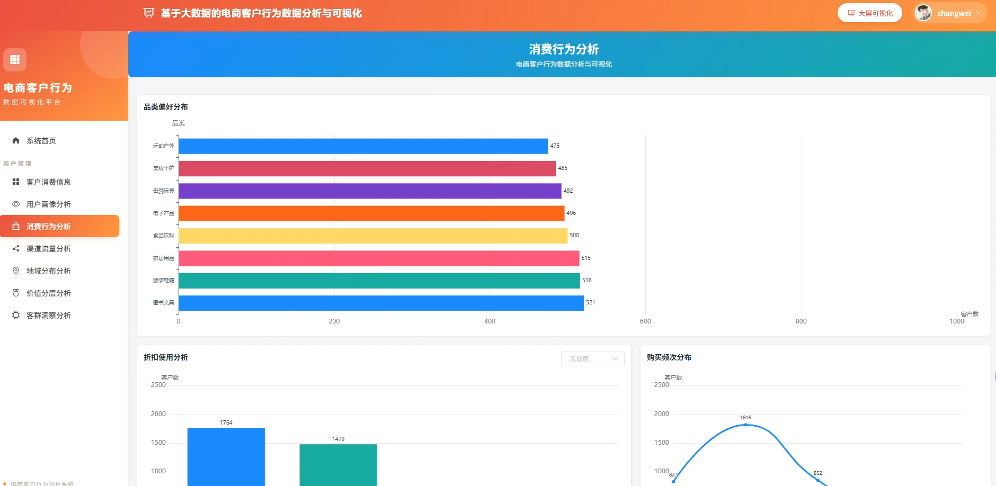Click the zhangwei user avatar
Viewport: 996px width, 486px height.
click(923, 13)
